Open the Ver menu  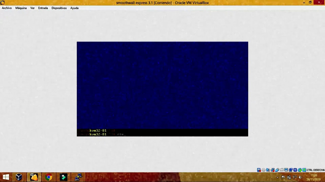pos(32,8)
